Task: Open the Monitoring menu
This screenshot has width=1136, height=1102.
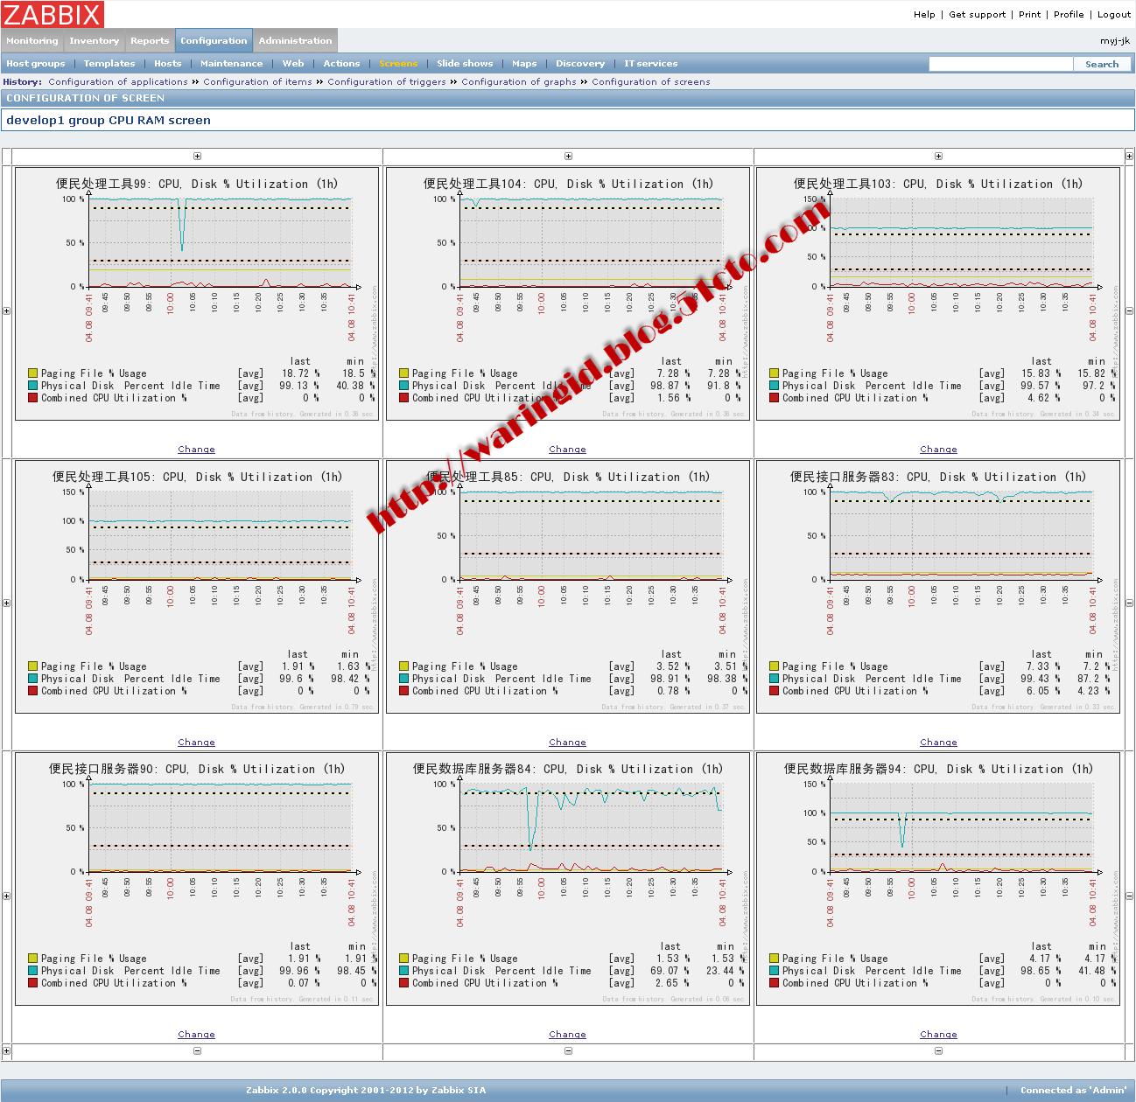Action: coord(32,40)
